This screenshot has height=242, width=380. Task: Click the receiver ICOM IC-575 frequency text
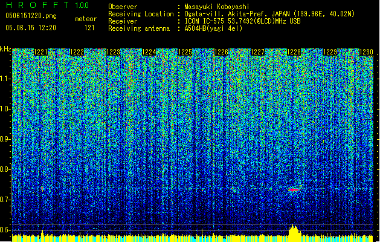point(242,21)
